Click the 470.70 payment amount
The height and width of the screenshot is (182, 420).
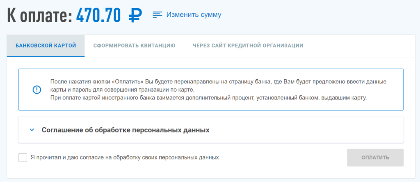coord(98,15)
